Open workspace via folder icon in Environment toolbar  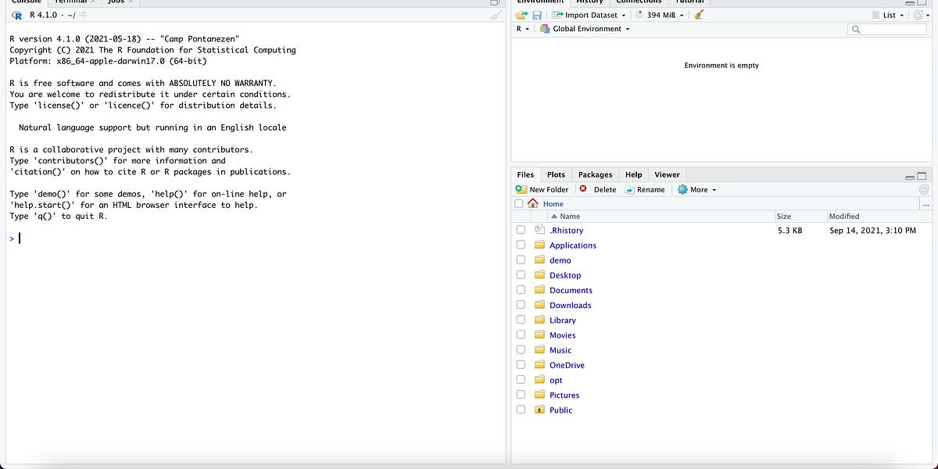coord(522,14)
